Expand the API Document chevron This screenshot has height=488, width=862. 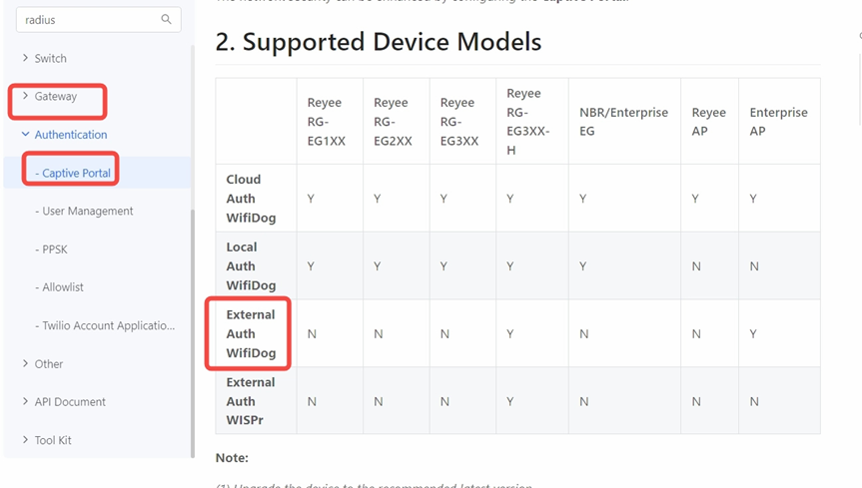click(25, 401)
